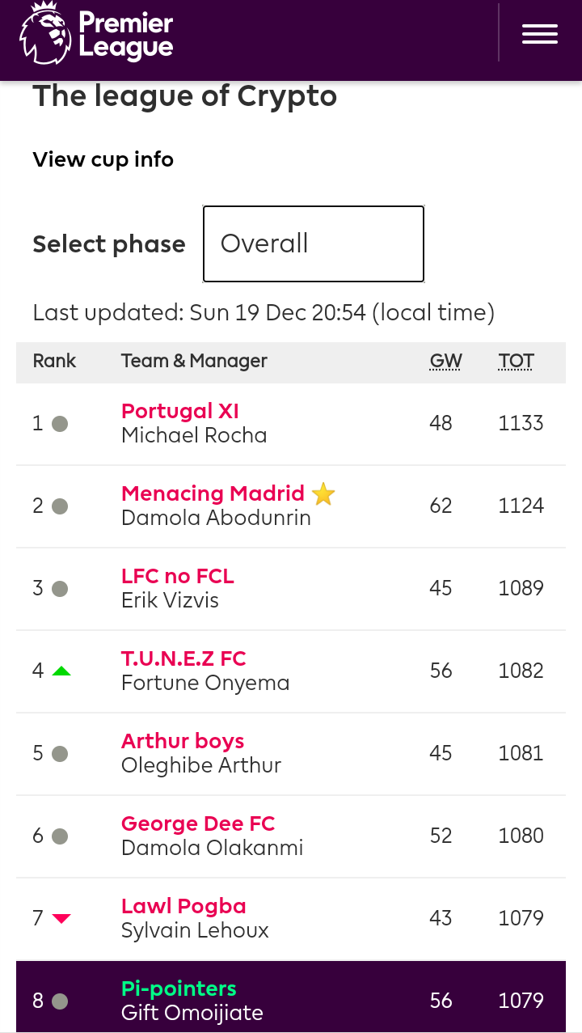582x1033 pixels.
Task: Open highlighted Pi-pointers team
Action: click(179, 989)
